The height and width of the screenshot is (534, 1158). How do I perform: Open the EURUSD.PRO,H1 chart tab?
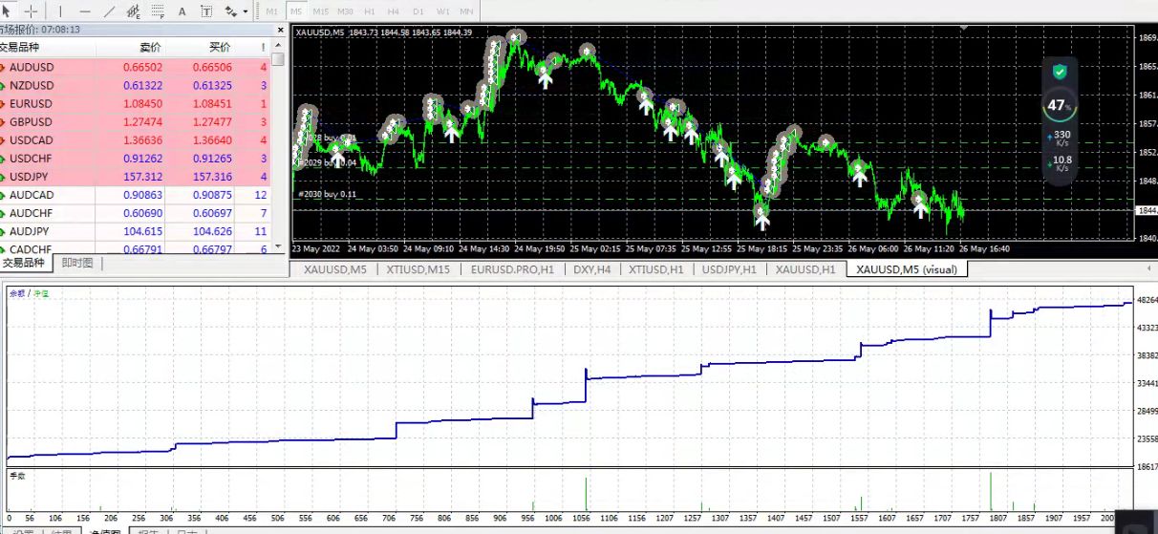pos(512,269)
